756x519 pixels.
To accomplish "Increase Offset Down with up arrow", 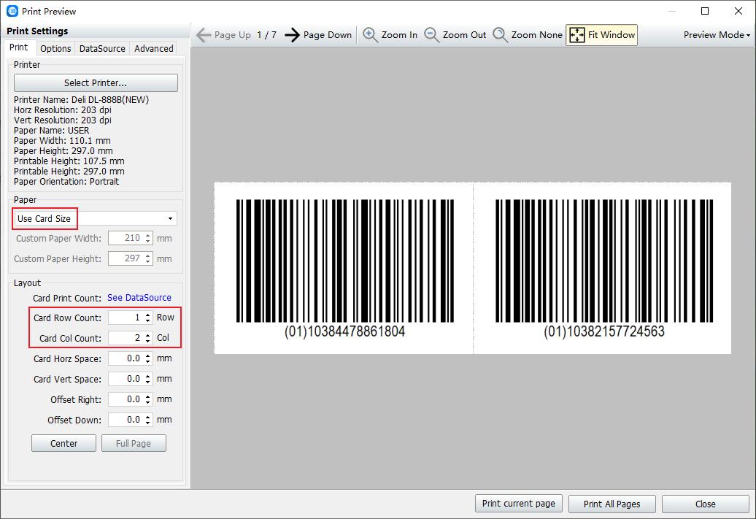I will click(x=148, y=417).
